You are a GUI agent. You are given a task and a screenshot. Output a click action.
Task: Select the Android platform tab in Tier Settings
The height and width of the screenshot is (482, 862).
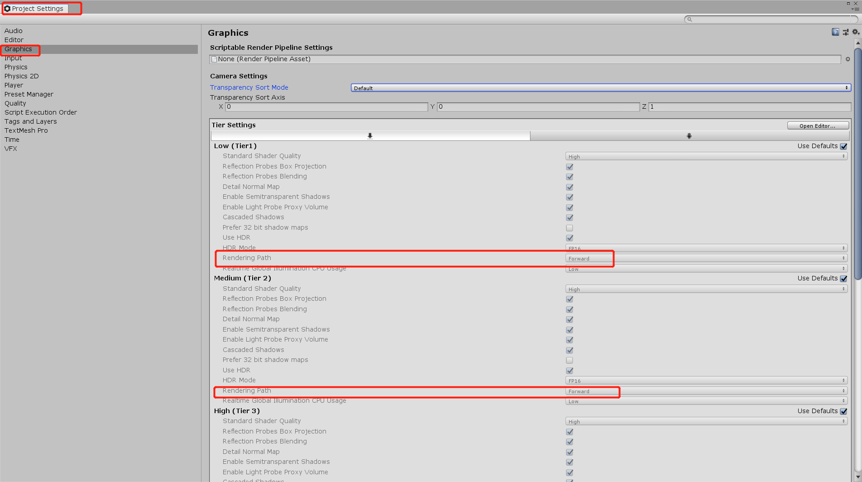690,136
